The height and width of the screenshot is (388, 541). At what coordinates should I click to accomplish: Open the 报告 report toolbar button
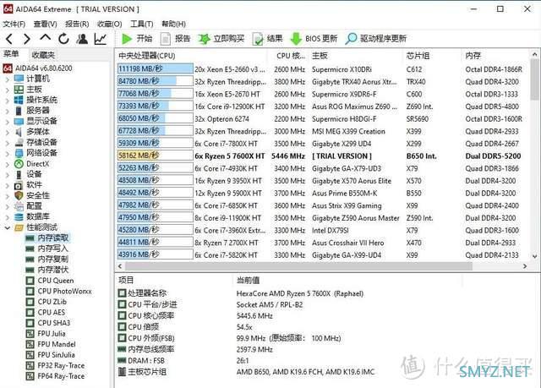(x=176, y=39)
